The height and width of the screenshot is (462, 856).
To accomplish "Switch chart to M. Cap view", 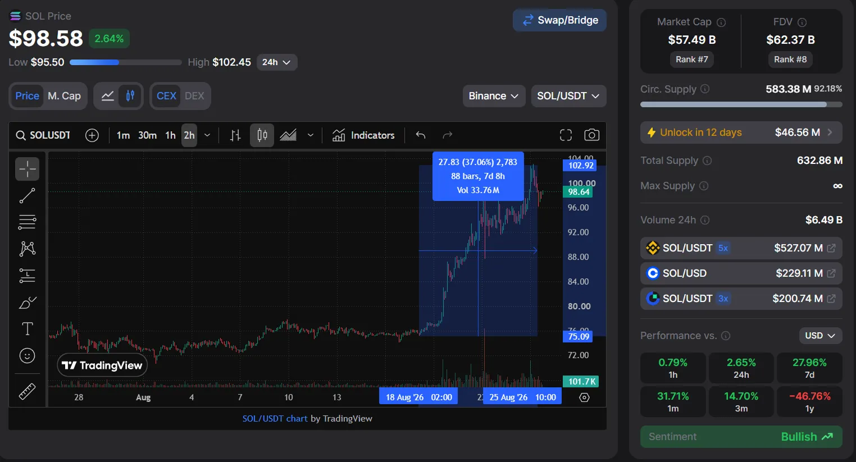I will (64, 96).
